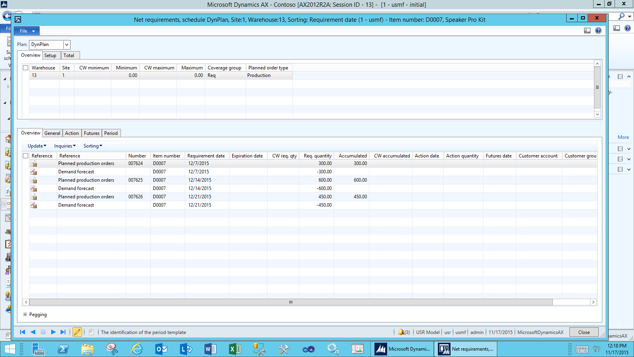The height and width of the screenshot is (357, 634).
Task: Toggle the edit pencil icon in status bar
Action: tap(77, 332)
